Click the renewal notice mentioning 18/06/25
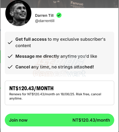119x132 pixels. coord(55,96)
